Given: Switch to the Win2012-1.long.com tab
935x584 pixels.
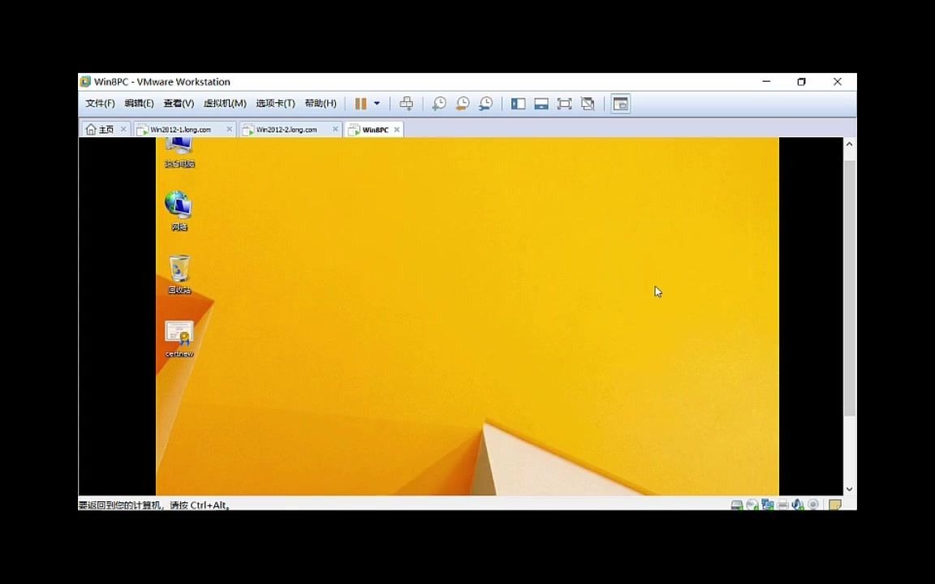Looking at the screenshot, I should (180, 129).
